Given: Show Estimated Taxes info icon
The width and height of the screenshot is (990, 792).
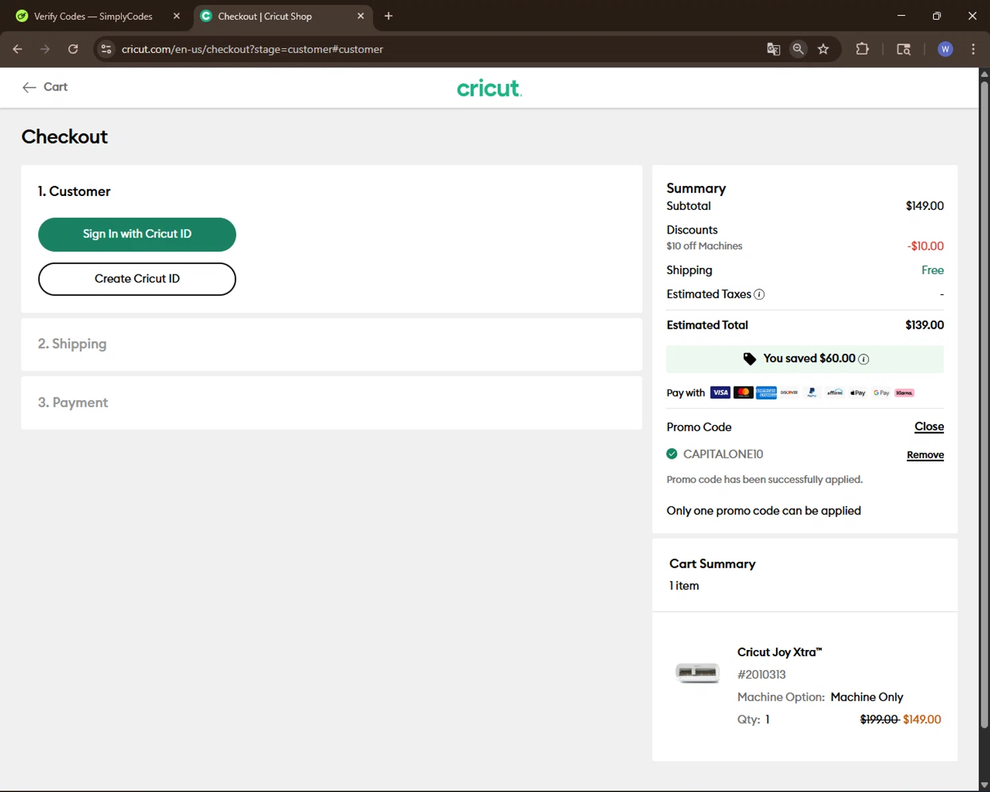Looking at the screenshot, I should click(x=760, y=294).
